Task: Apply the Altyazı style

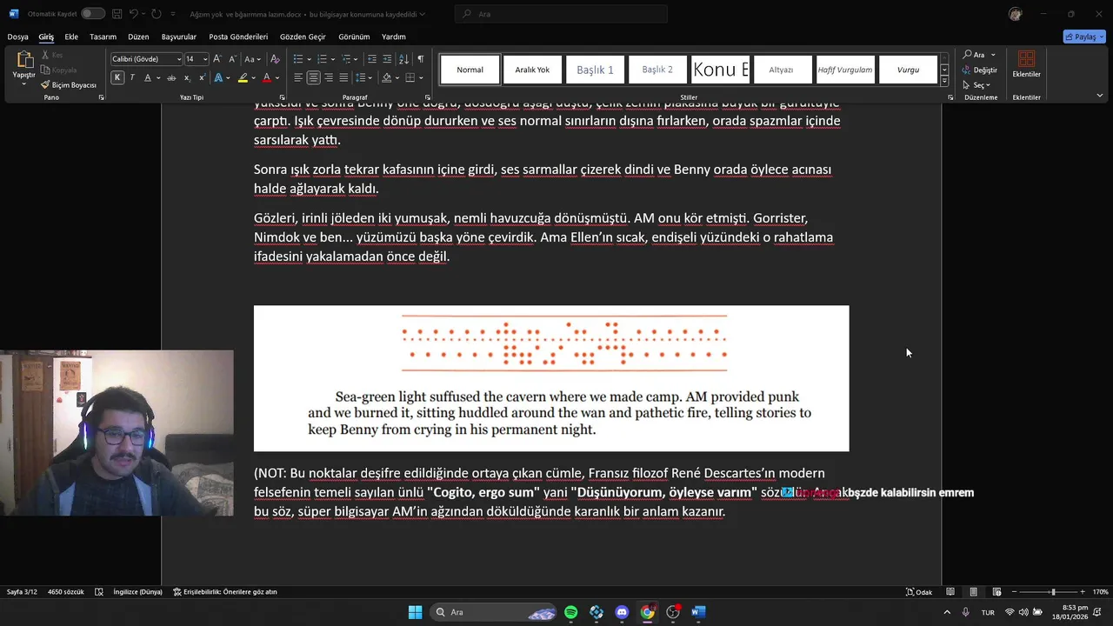Action: point(782,70)
